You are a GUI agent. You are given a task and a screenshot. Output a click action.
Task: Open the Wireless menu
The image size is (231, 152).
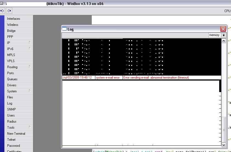[19, 25]
